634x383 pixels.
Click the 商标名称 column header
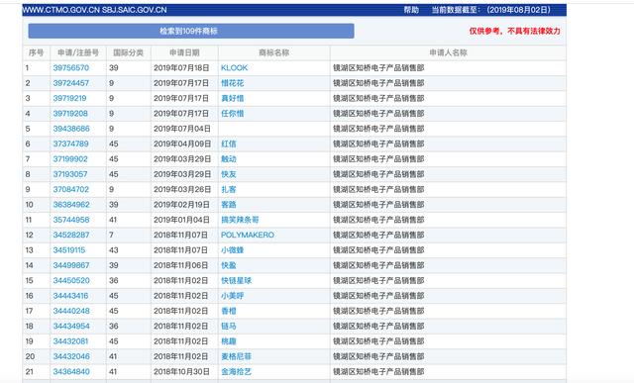273,52
